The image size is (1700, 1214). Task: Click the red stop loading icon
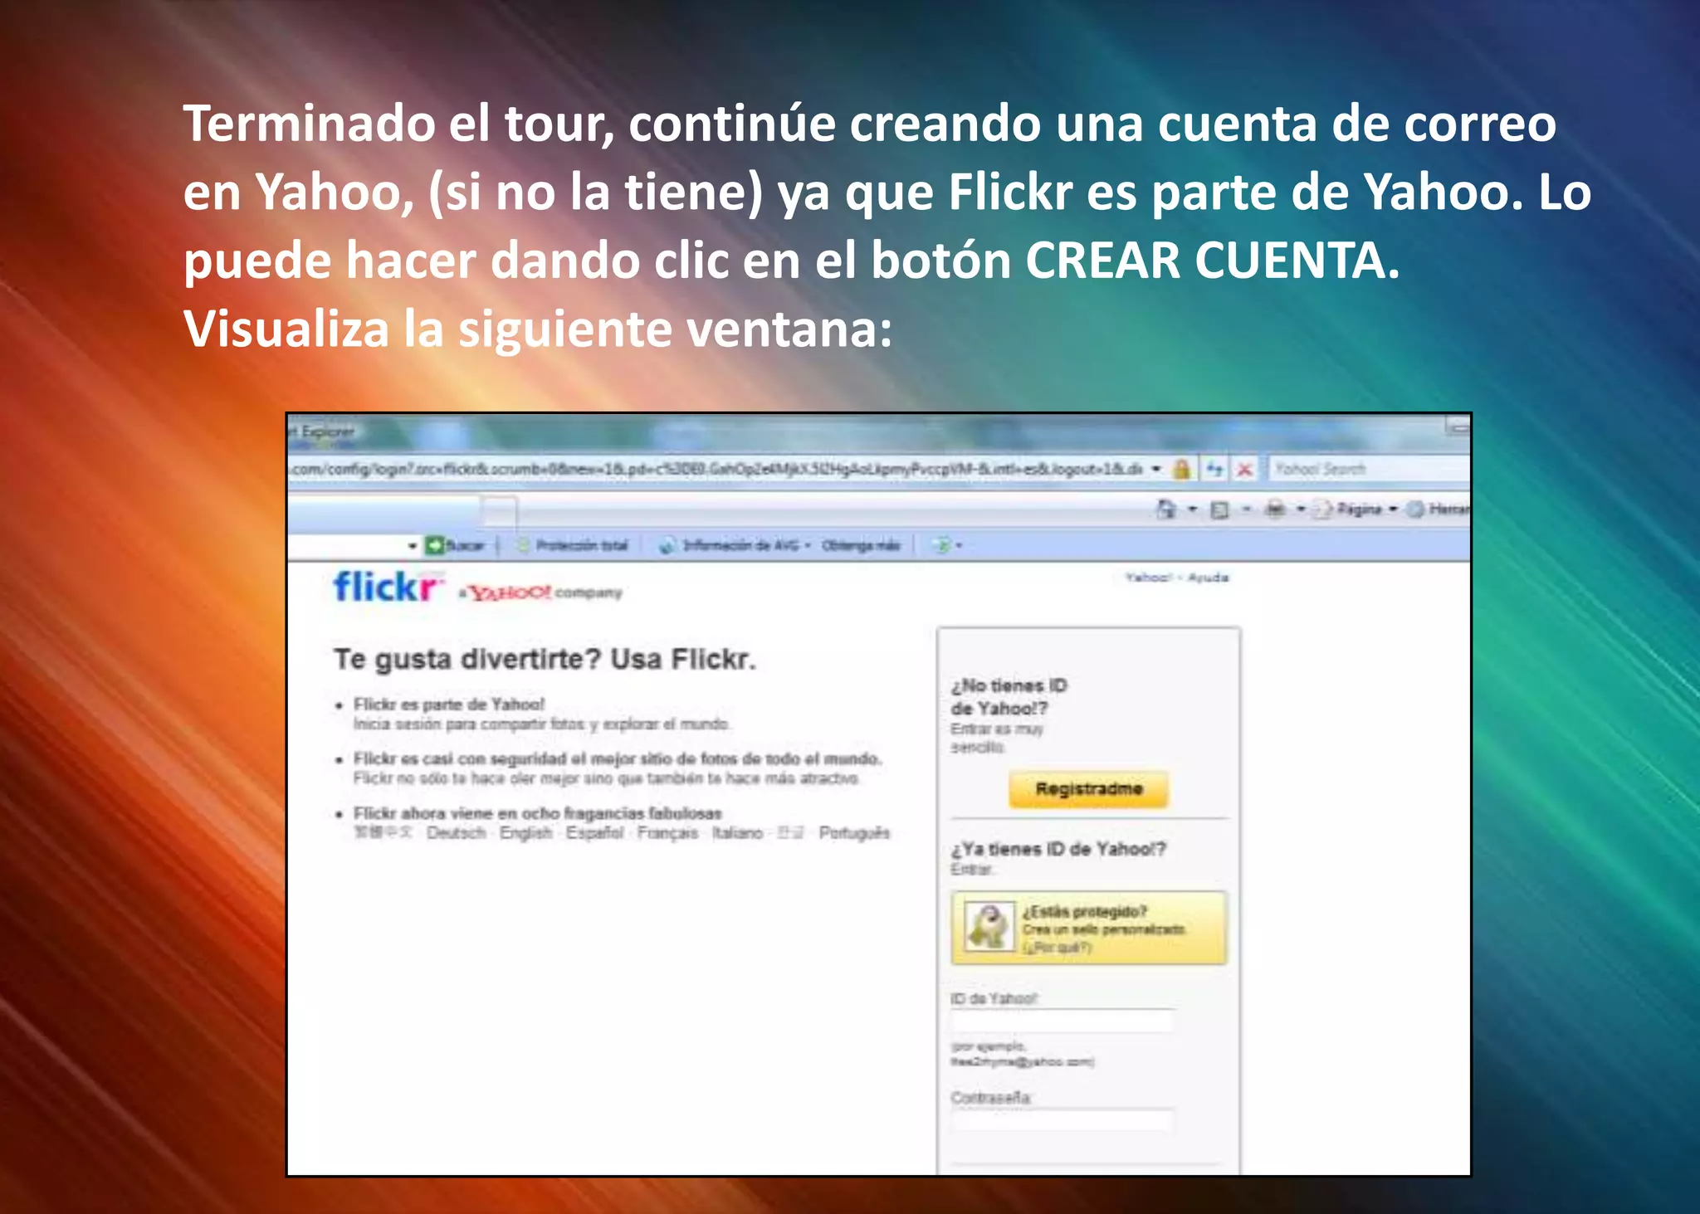(1244, 469)
